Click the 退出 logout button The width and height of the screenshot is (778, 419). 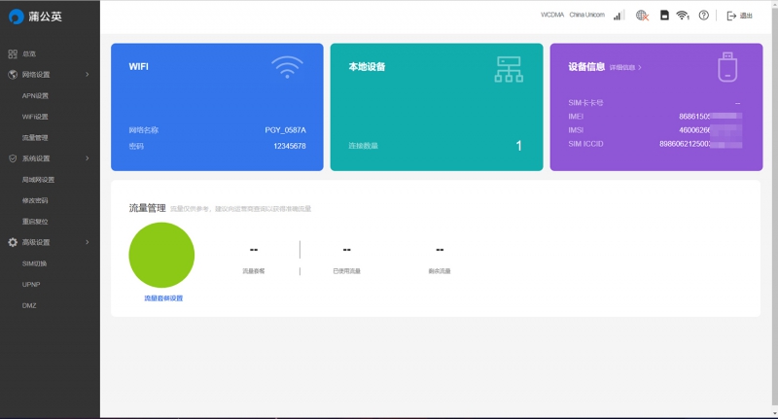pos(740,16)
